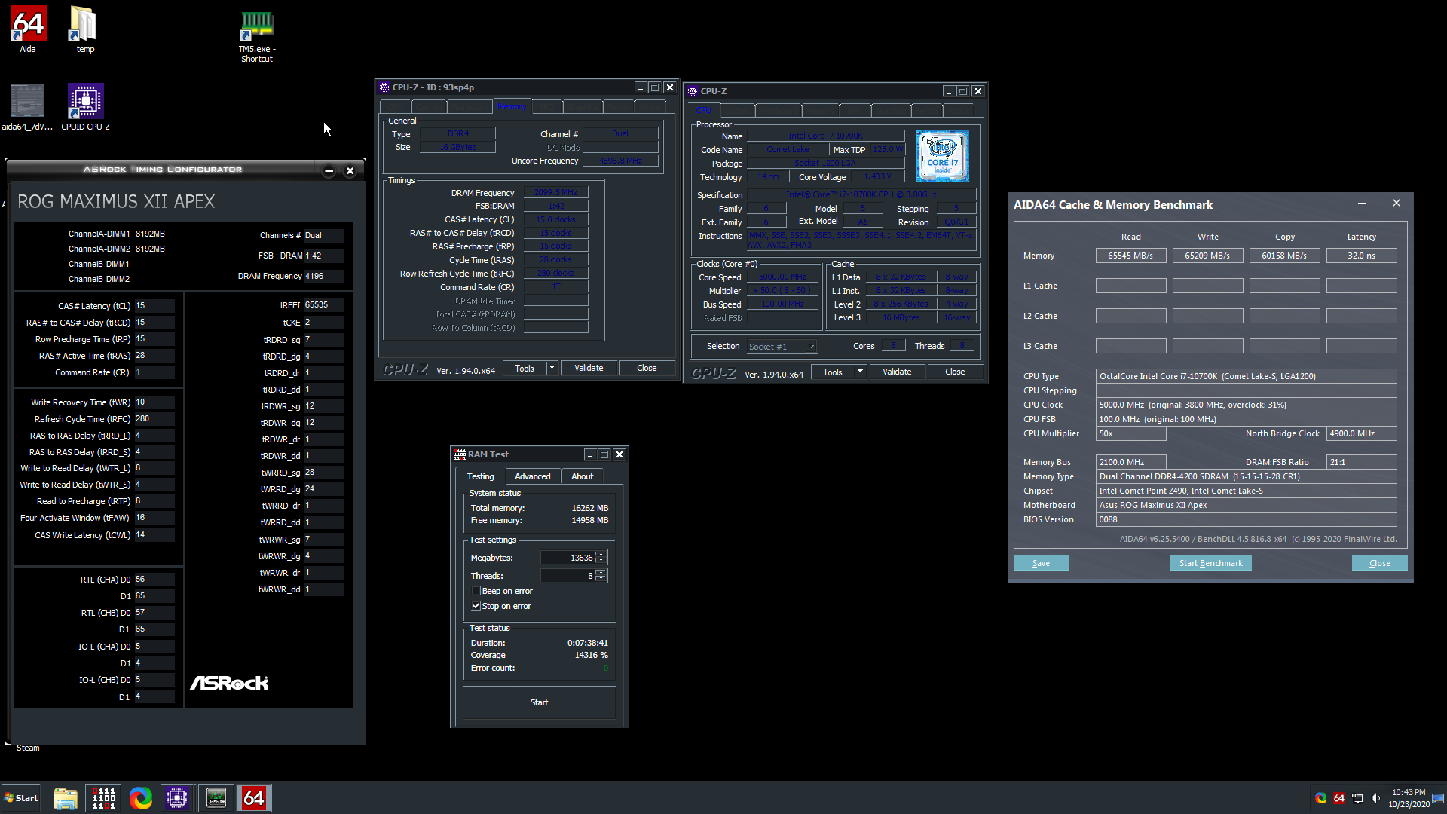Click the DRAM Frequency 4196 value
Image resolution: width=1447 pixels, height=814 pixels.
[324, 276]
